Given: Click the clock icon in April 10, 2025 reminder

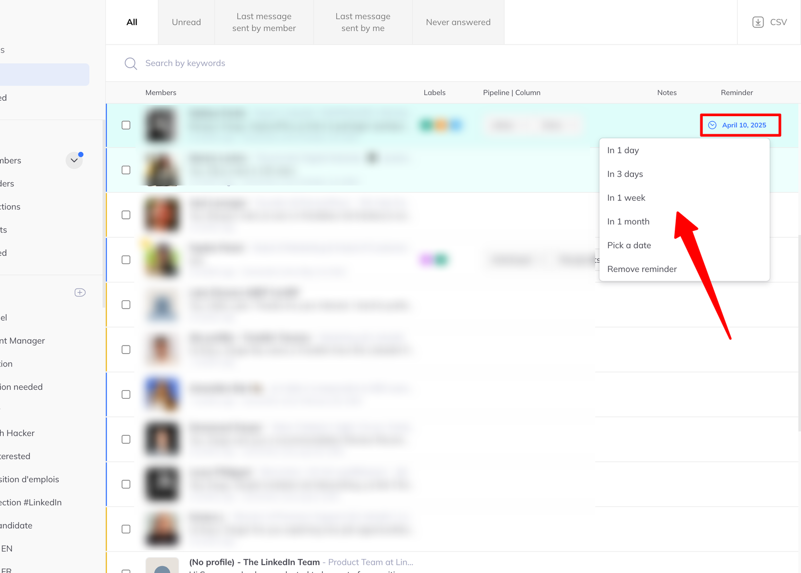Looking at the screenshot, I should (x=712, y=125).
